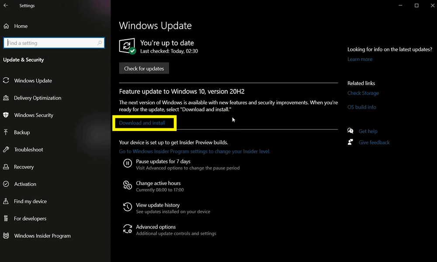Click the "You're up to date" status text

tap(167, 43)
